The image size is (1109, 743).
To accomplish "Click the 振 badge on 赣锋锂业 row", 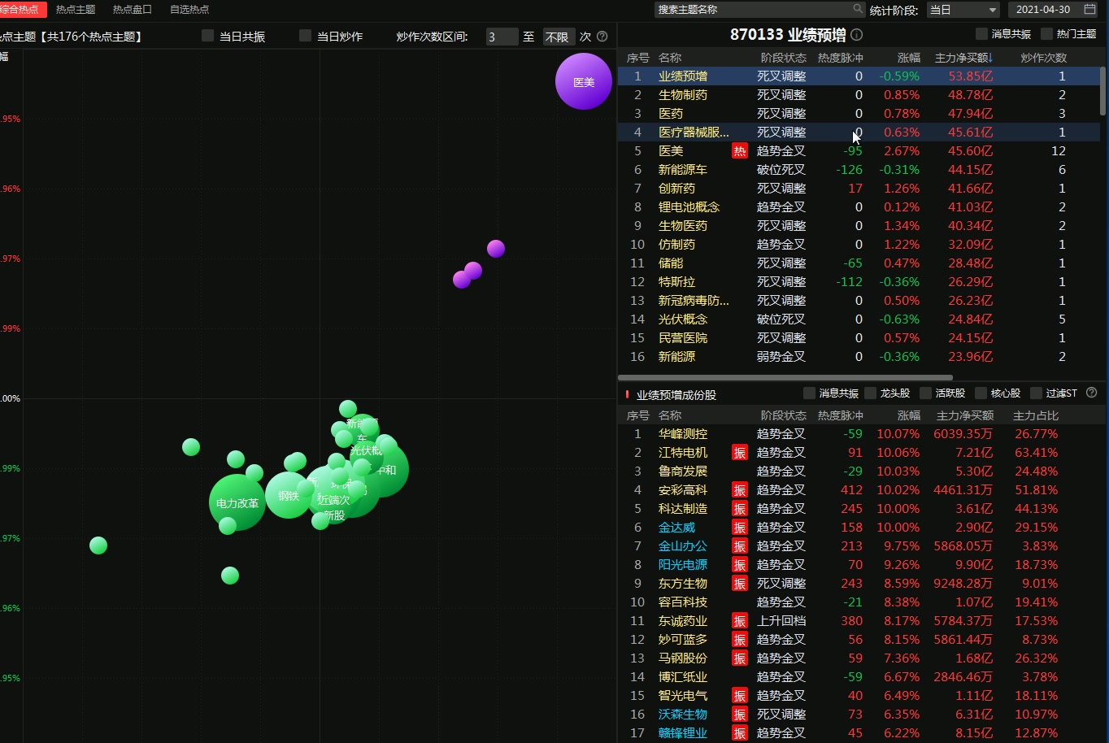I will (740, 733).
